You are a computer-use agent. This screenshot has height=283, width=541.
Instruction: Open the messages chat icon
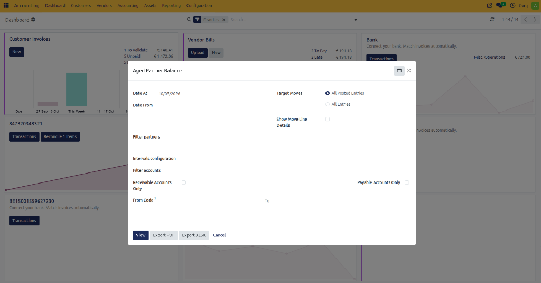click(500, 5)
